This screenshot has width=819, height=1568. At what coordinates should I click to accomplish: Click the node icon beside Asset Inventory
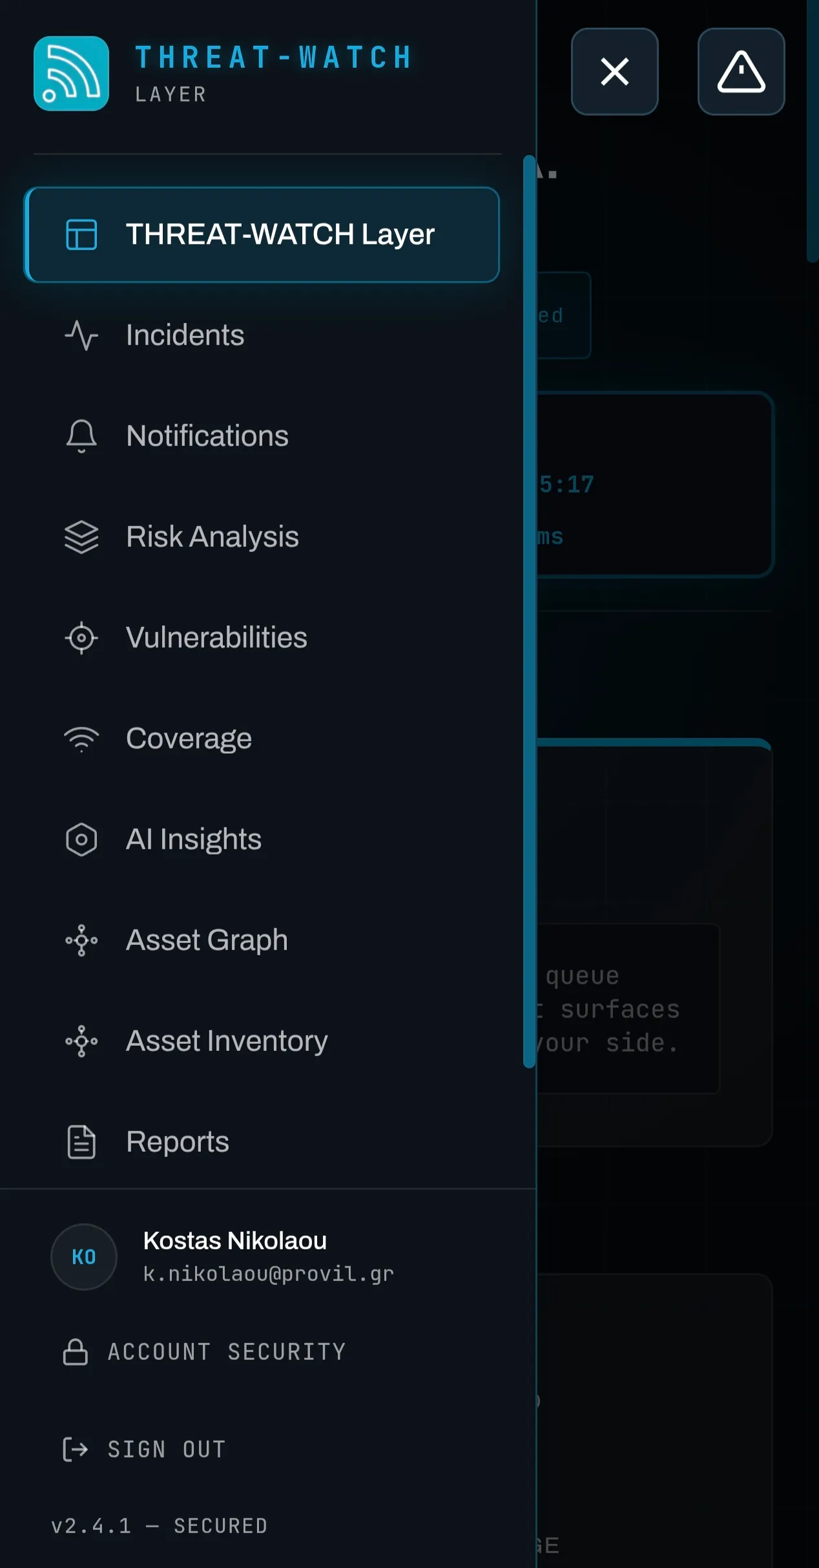(81, 1041)
